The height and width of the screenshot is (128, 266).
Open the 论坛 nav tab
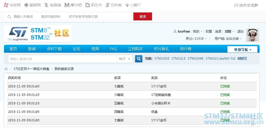click(x=76, y=49)
